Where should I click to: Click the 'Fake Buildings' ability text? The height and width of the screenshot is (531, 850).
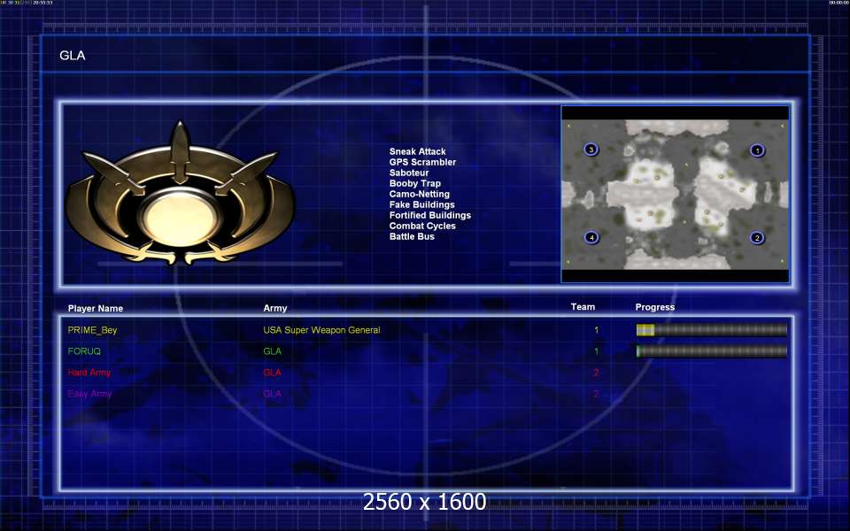pos(421,204)
